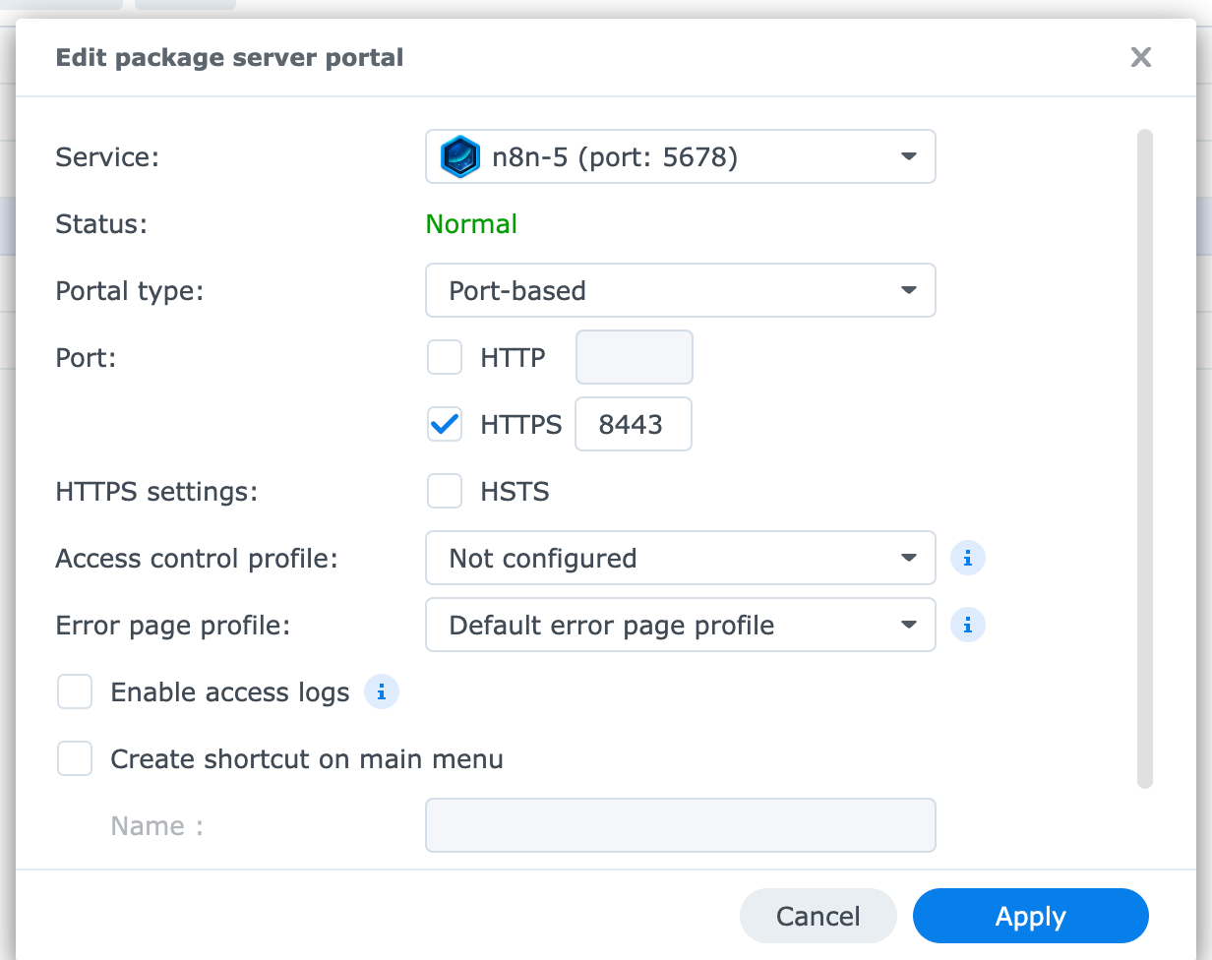
Task: Click the HTTPS port number field
Action: click(633, 425)
